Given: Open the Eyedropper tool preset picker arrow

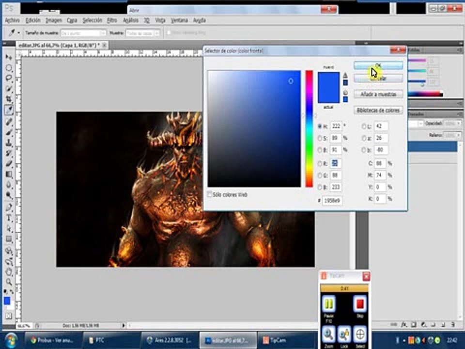Looking at the screenshot, I should coord(19,32).
